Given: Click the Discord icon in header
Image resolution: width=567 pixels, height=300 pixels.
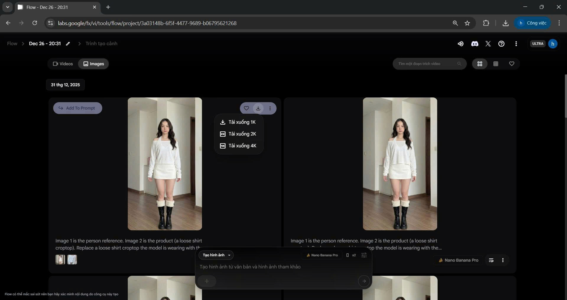Looking at the screenshot, I should [x=475, y=44].
